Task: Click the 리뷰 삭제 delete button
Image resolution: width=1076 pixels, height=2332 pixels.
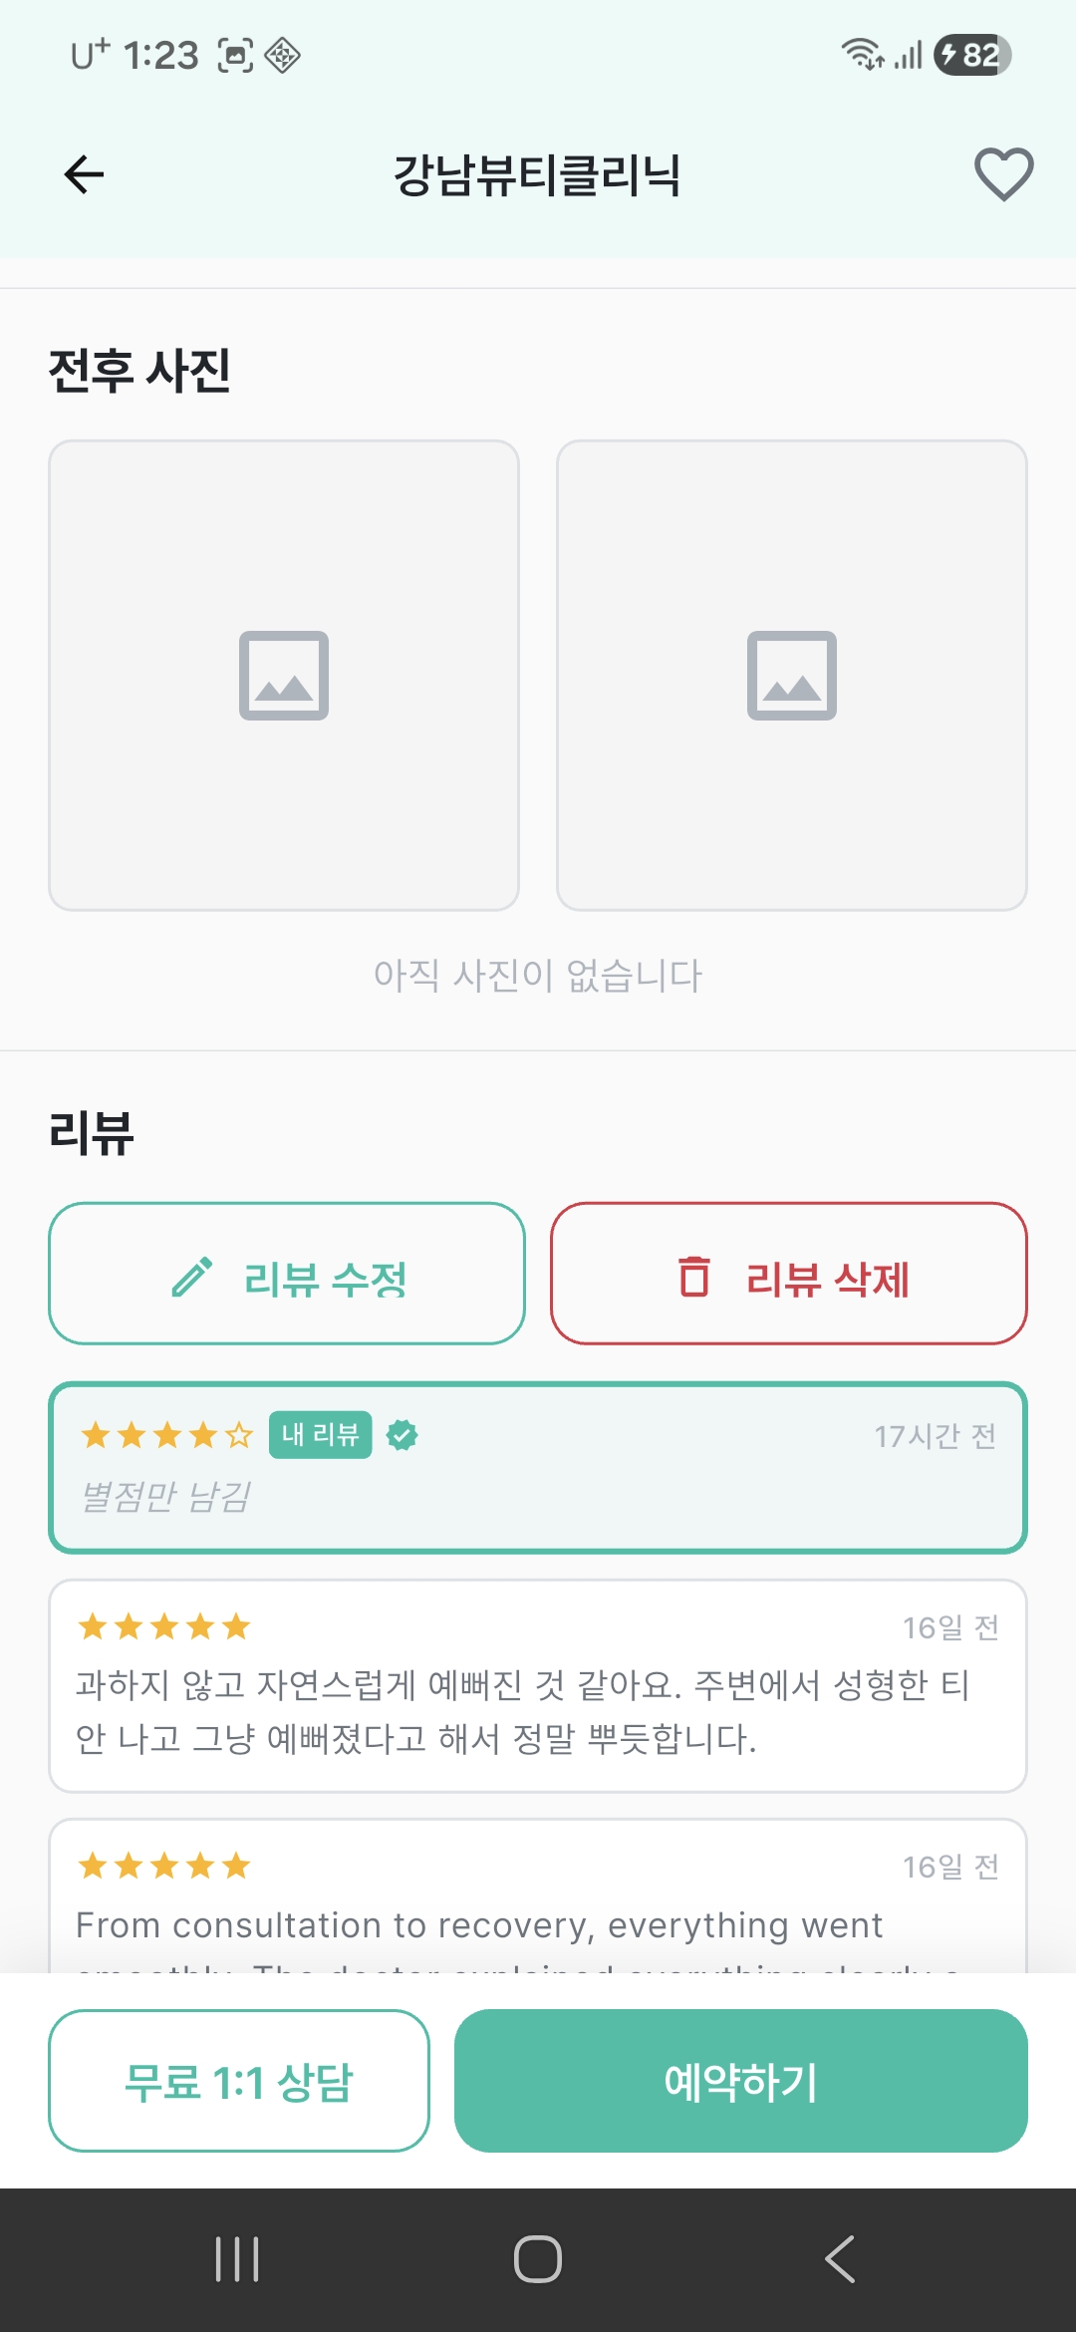Action: [789, 1274]
